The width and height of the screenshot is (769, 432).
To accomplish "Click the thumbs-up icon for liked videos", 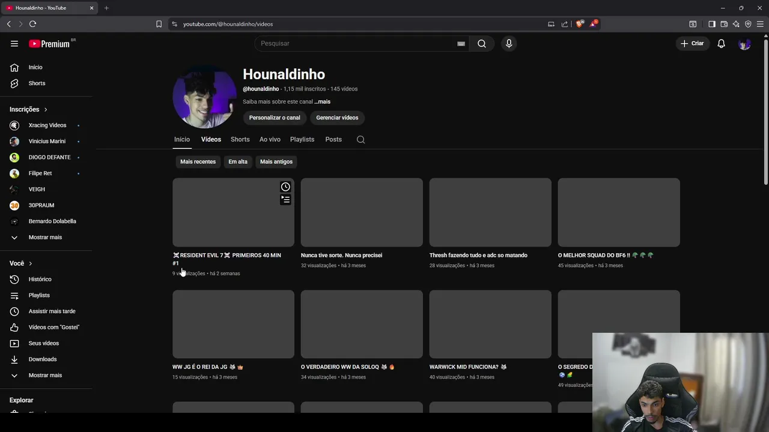I will [x=14, y=327].
